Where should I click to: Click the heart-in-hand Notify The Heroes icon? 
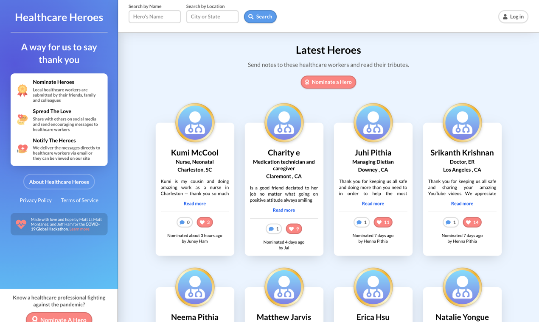coord(22,148)
